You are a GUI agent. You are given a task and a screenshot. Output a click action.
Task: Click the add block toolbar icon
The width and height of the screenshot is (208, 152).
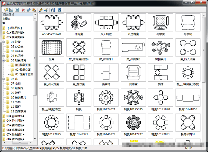46,10
